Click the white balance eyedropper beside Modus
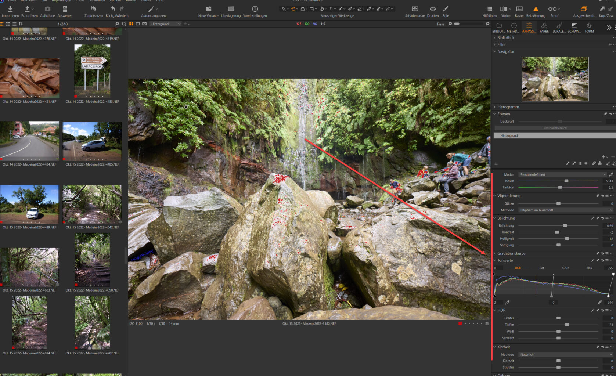This screenshot has height=376, width=616. coord(611,174)
